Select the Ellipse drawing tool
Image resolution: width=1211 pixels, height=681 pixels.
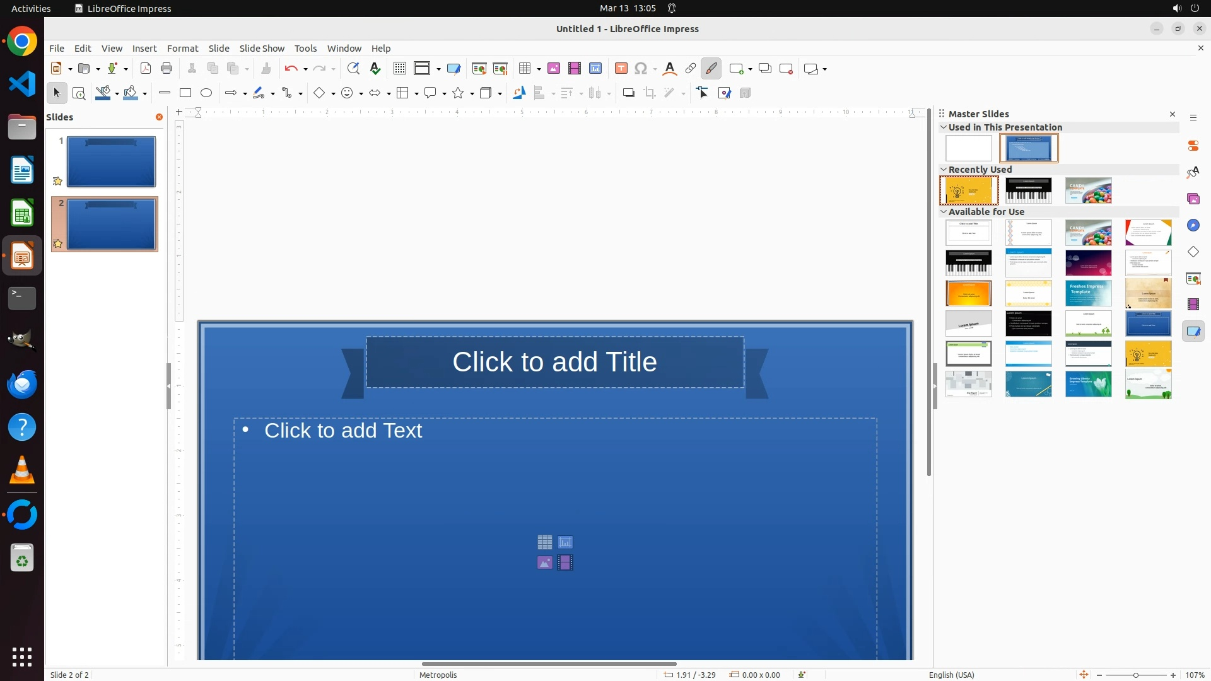pyautogui.click(x=206, y=93)
